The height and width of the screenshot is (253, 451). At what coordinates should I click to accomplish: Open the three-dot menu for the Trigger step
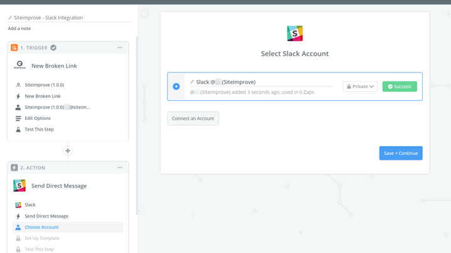[x=120, y=47]
